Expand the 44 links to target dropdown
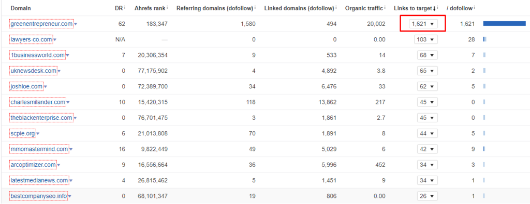Screen dimensions: 530x204 [427, 133]
